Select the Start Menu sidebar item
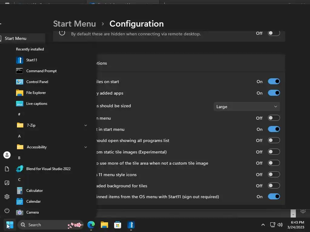Image resolution: width=310 pixels, height=232 pixels. 16,38
